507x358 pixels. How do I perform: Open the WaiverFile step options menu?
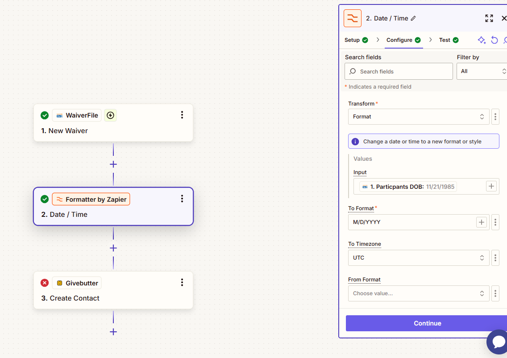click(182, 115)
